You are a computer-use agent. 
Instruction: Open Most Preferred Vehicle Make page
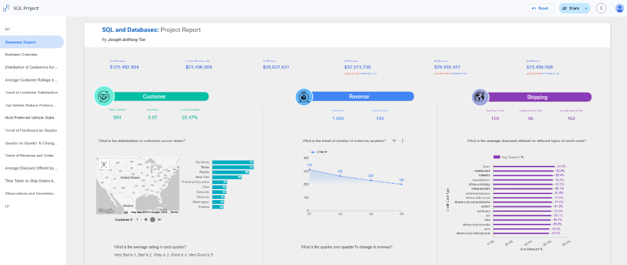point(32,118)
